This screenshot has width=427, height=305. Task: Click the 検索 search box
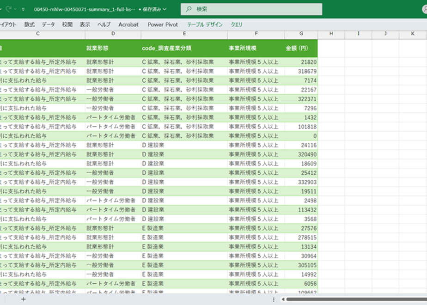point(251,9)
